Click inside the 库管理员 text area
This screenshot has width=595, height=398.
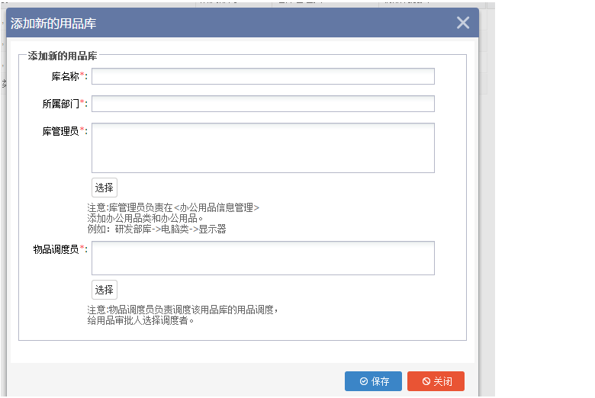(262, 148)
